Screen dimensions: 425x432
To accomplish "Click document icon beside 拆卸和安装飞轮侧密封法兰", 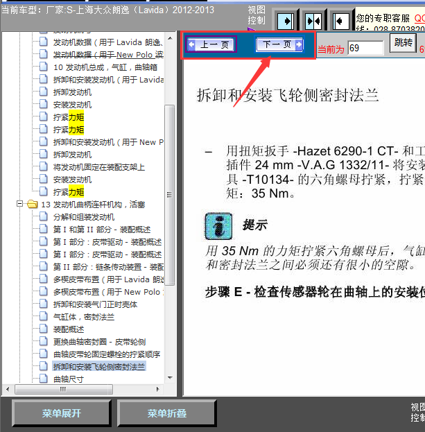I will pos(43,366).
